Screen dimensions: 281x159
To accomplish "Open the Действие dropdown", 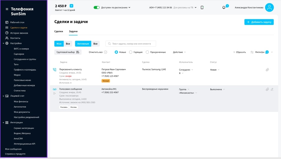I will pyautogui.click(x=179, y=52).
